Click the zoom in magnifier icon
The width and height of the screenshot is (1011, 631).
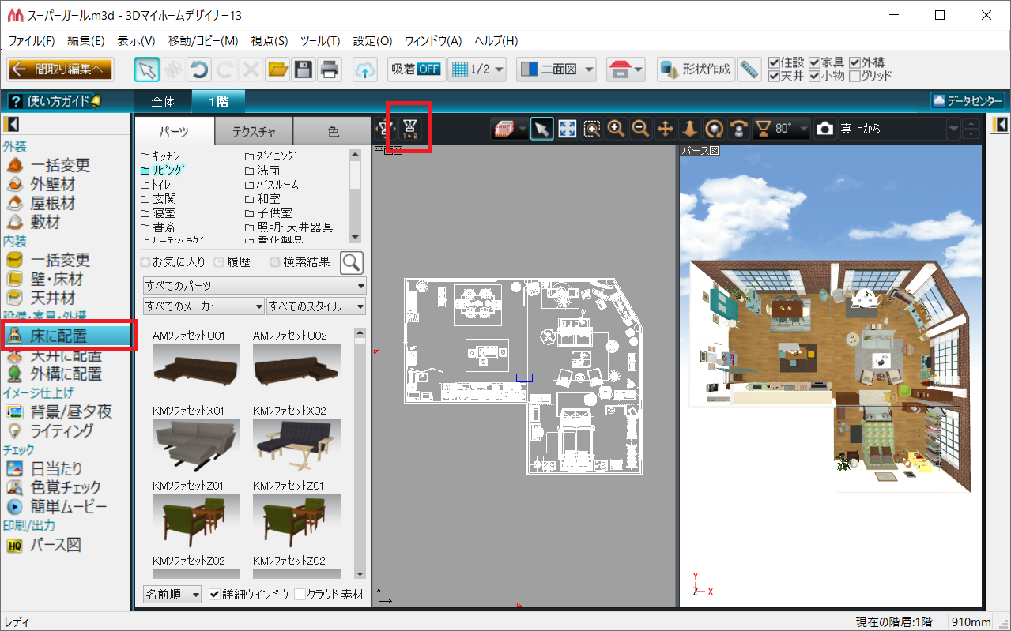click(x=617, y=129)
